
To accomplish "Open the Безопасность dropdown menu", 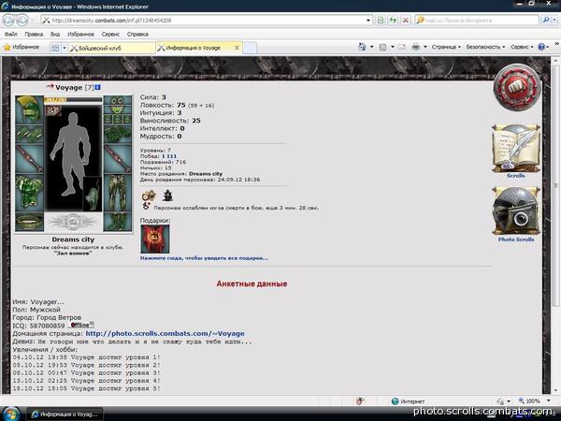I will click(x=485, y=47).
